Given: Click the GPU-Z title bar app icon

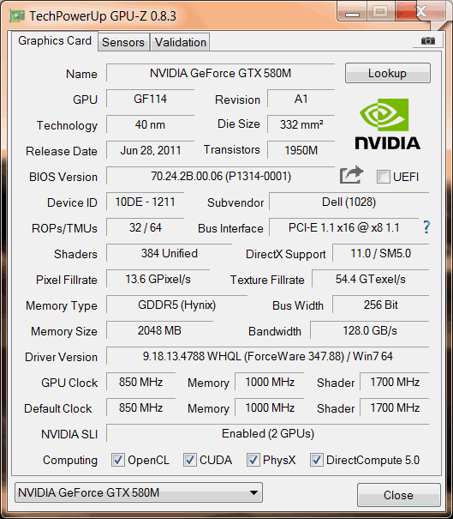Looking at the screenshot, I should tap(16, 16).
